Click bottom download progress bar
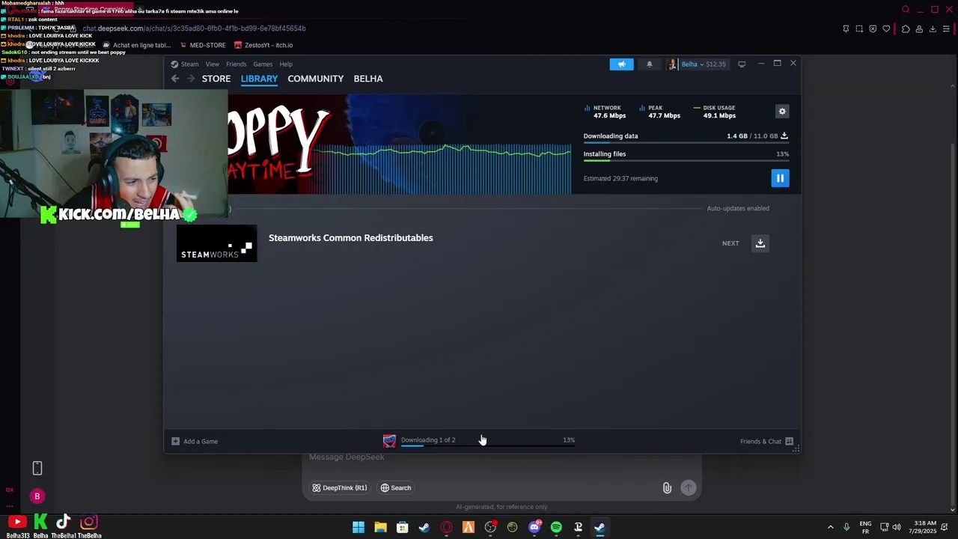The height and width of the screenshot is (539, 958). coord(488,445)
